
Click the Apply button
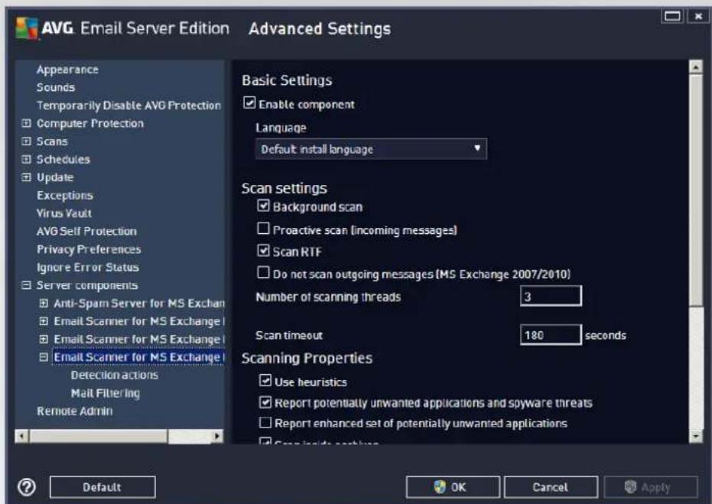[651, 487]
